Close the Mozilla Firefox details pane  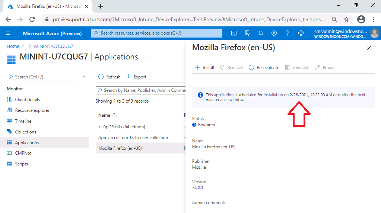tap(369, 48)
